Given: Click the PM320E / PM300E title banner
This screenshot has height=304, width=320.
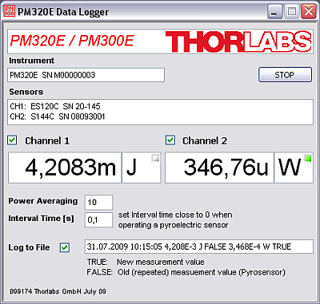Looking at the screenshot, I should click(72, 41).
